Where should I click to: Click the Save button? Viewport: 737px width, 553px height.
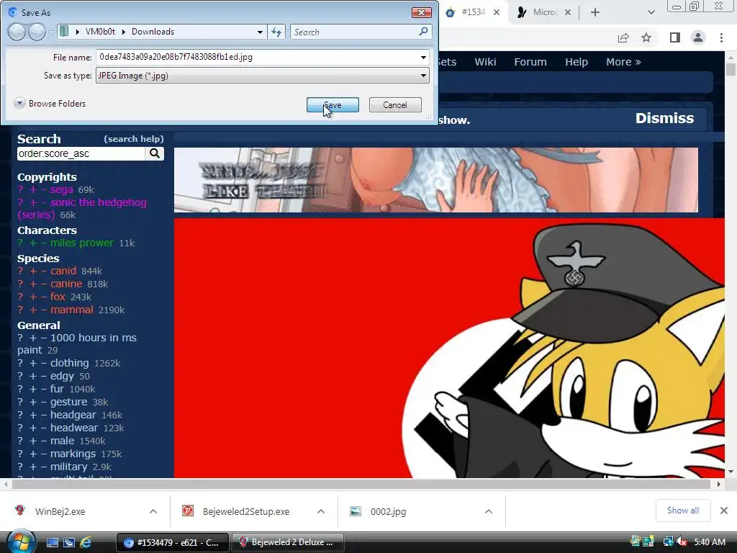point(333,105)
